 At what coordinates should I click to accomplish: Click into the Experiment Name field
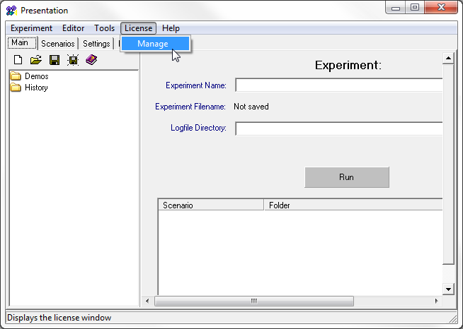[x=339, y=85]
